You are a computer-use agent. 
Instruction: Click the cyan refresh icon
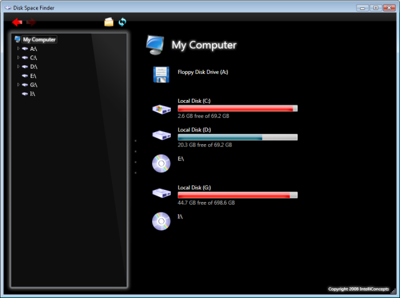tap(123, 22)
